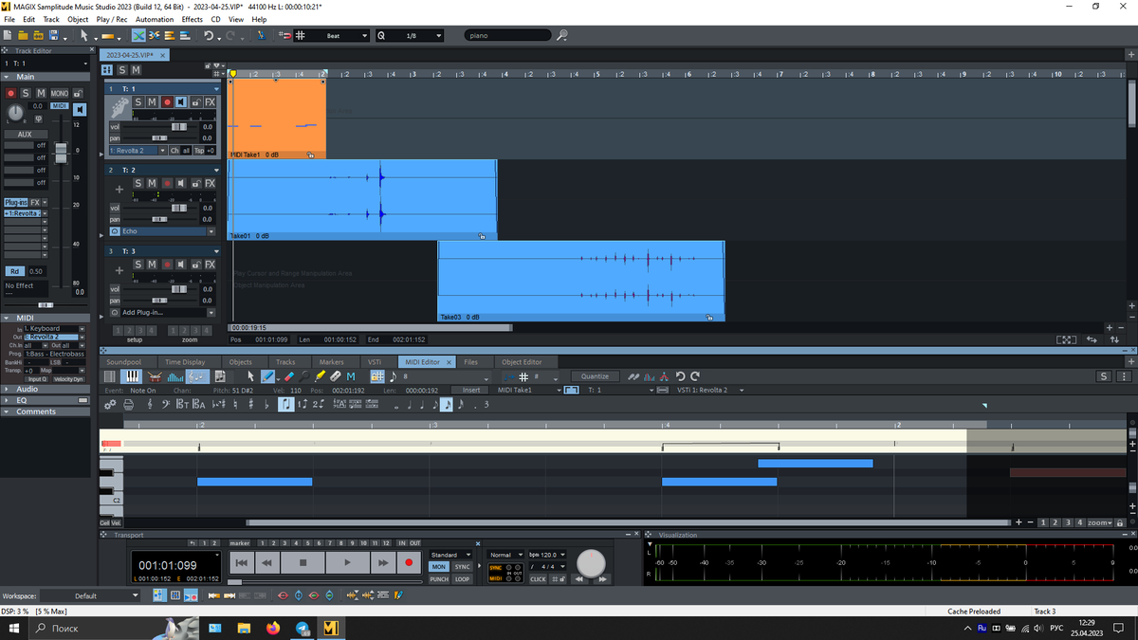
Task: Click the transport Record button
Action: [x=409, y=562]
